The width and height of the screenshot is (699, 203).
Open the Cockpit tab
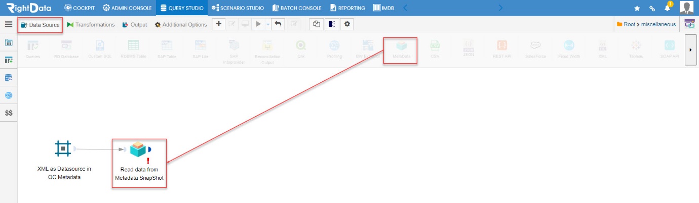(x=80, y=8)
